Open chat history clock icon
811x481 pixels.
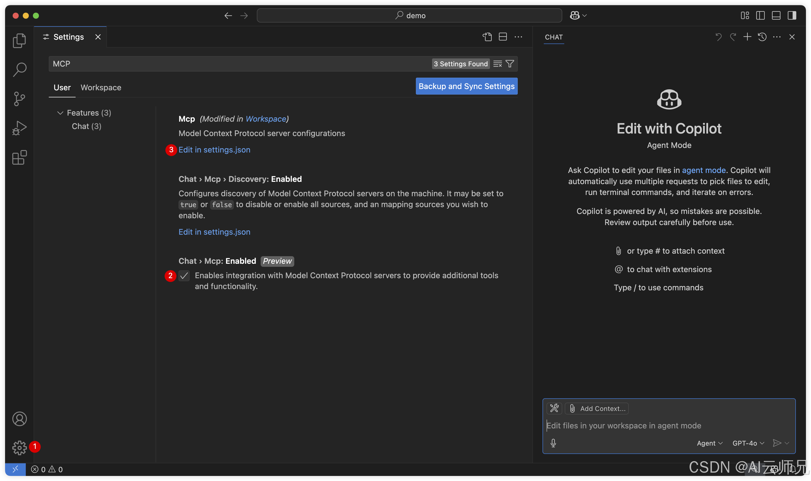pyautogui.click(x=762, y=37)
